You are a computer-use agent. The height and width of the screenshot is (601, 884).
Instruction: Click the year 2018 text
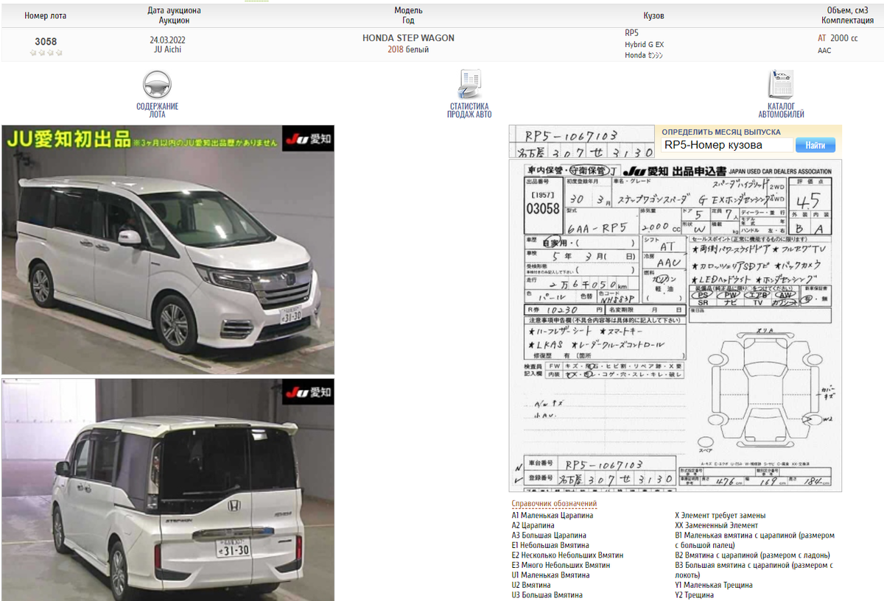coord(396,49)
